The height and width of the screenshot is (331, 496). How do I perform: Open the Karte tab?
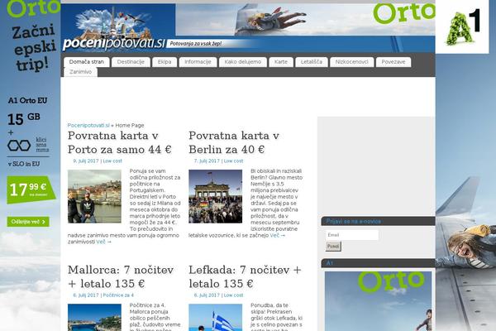coord(281,62)
